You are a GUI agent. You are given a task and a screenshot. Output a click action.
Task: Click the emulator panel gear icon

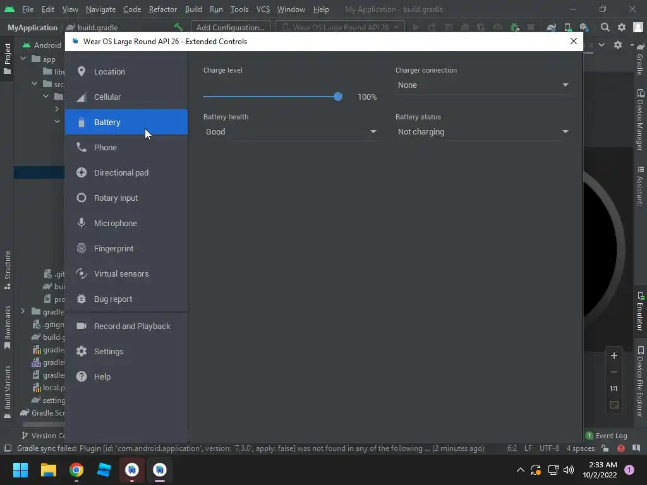(x=618, y=45)
